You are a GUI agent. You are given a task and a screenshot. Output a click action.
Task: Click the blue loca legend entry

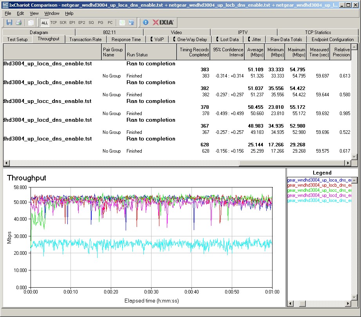point(319,180)
